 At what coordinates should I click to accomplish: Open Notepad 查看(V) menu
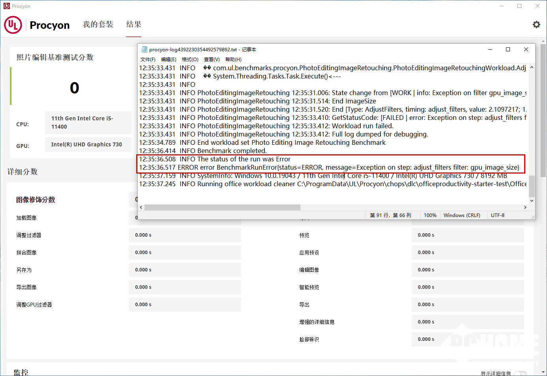click(x=212, y=59)
